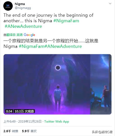Click the black eclipse circle in video
The width and height of the screenshot is (115, 136).
(x=58, y=68)
